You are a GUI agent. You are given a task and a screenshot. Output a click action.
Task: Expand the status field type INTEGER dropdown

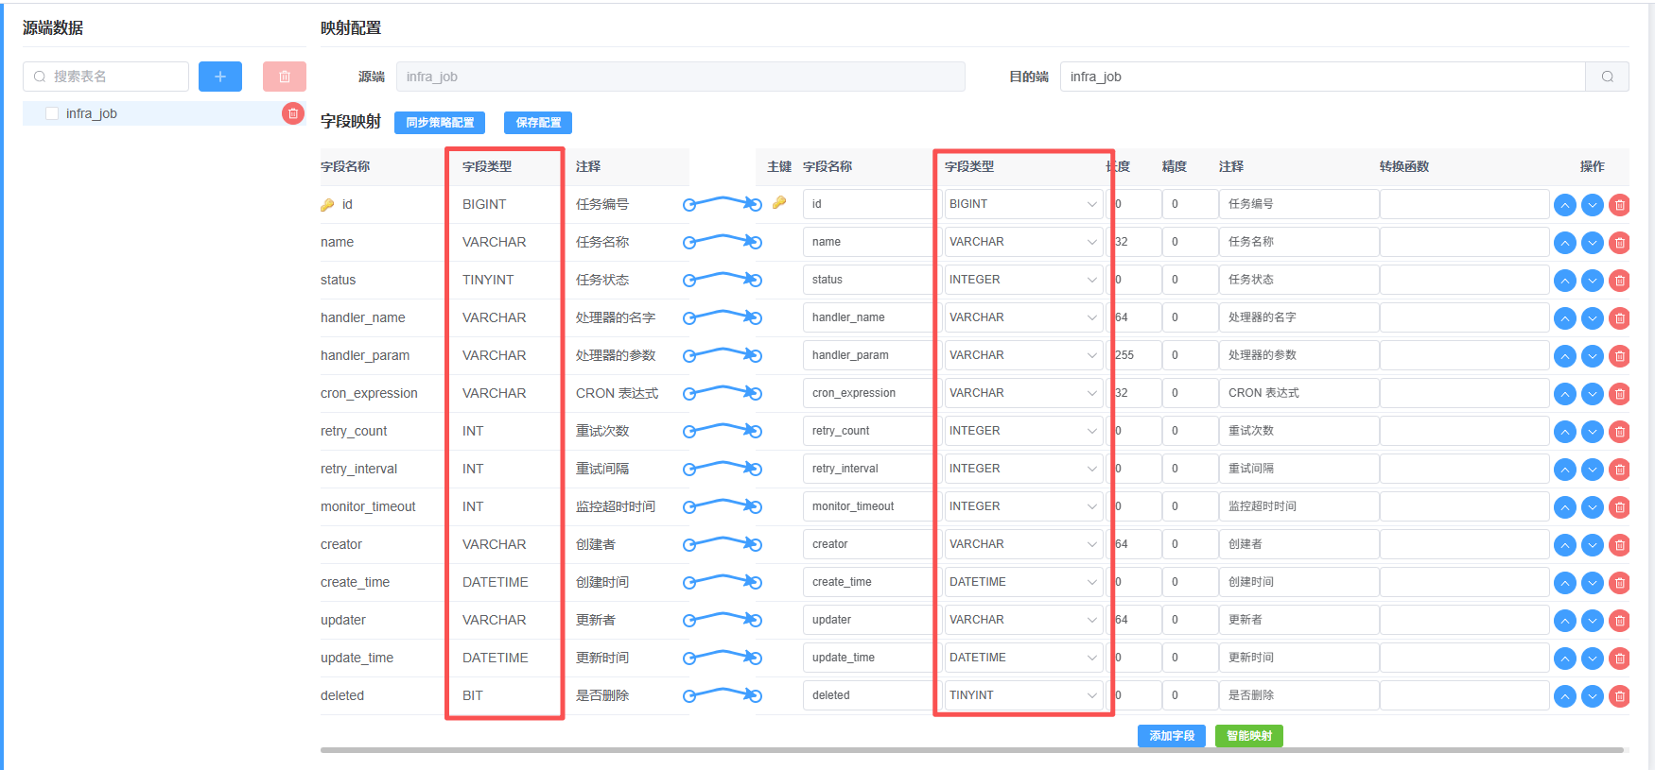tap(1023, 280)
